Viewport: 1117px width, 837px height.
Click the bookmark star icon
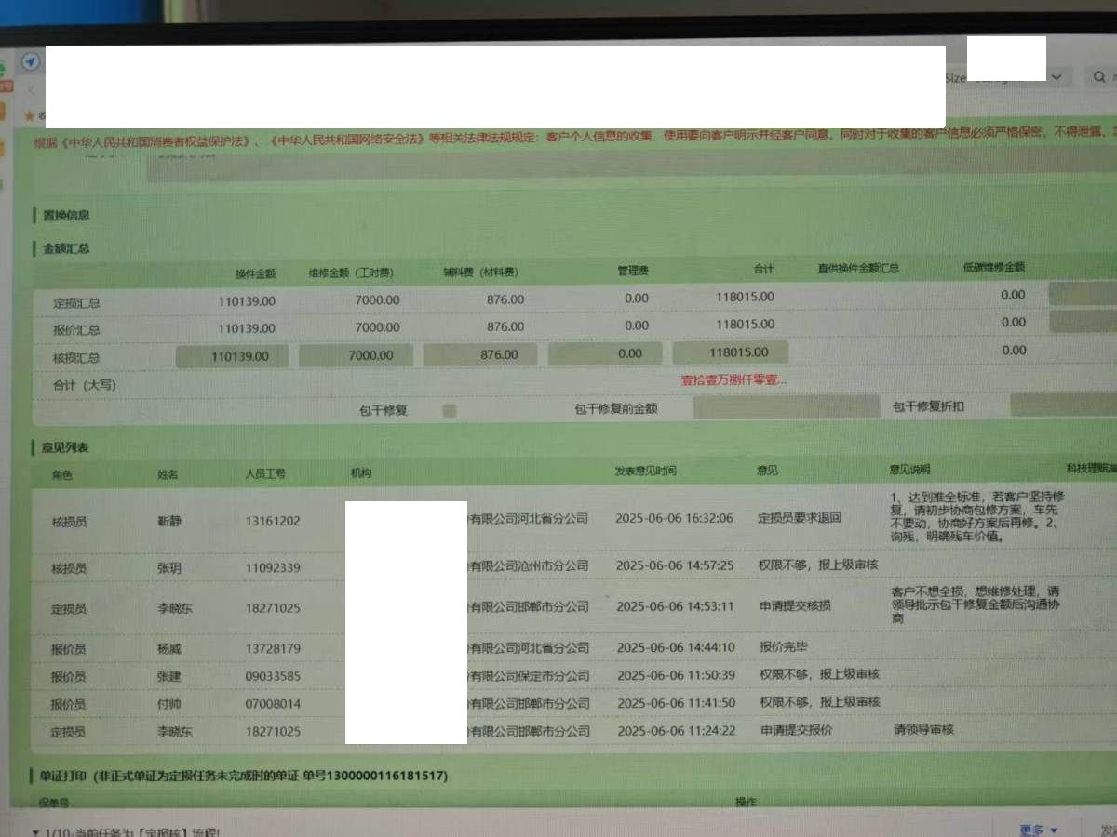(x=30, y=115)
